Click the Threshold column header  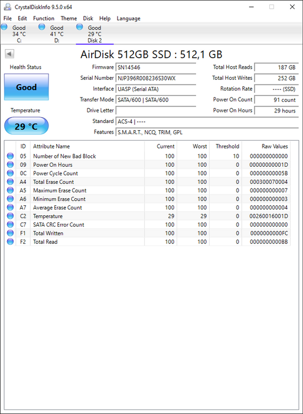tap(226, 146)
